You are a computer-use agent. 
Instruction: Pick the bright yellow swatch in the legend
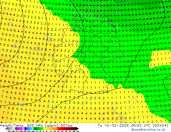pos(44,128)
